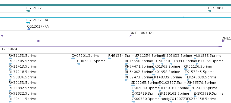Screen dimensions: 231x103
Task: Click the GH07201.5prime EST glyph
Action: point(79,64)
